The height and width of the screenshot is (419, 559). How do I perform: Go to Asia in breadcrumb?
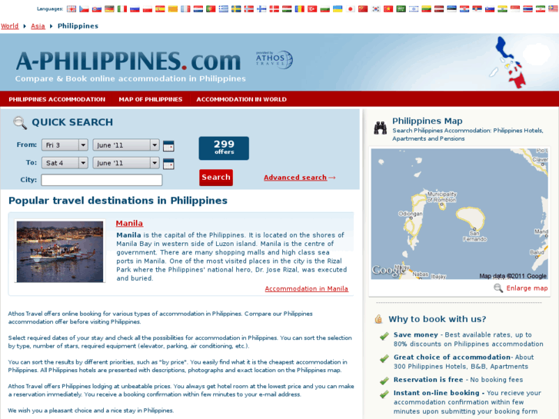point(38,26)
